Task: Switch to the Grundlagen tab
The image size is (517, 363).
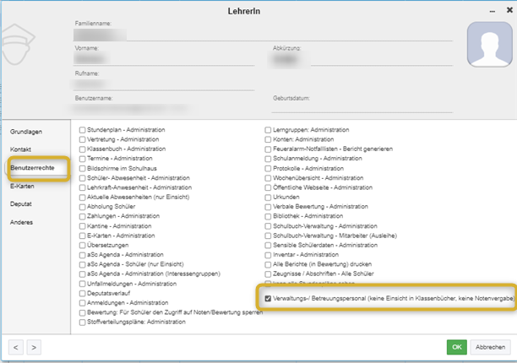Action: point(26,133)
